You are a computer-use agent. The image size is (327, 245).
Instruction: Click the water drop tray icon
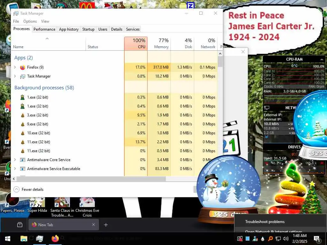pyautogui.click(x=263, y=239)
